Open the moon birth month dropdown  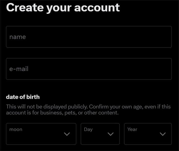[x=41, y=134]
